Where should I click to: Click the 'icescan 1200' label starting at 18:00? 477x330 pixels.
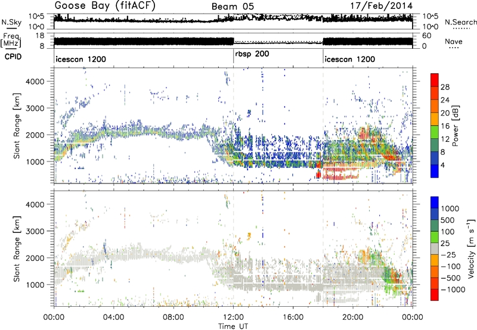click(350, 59)
